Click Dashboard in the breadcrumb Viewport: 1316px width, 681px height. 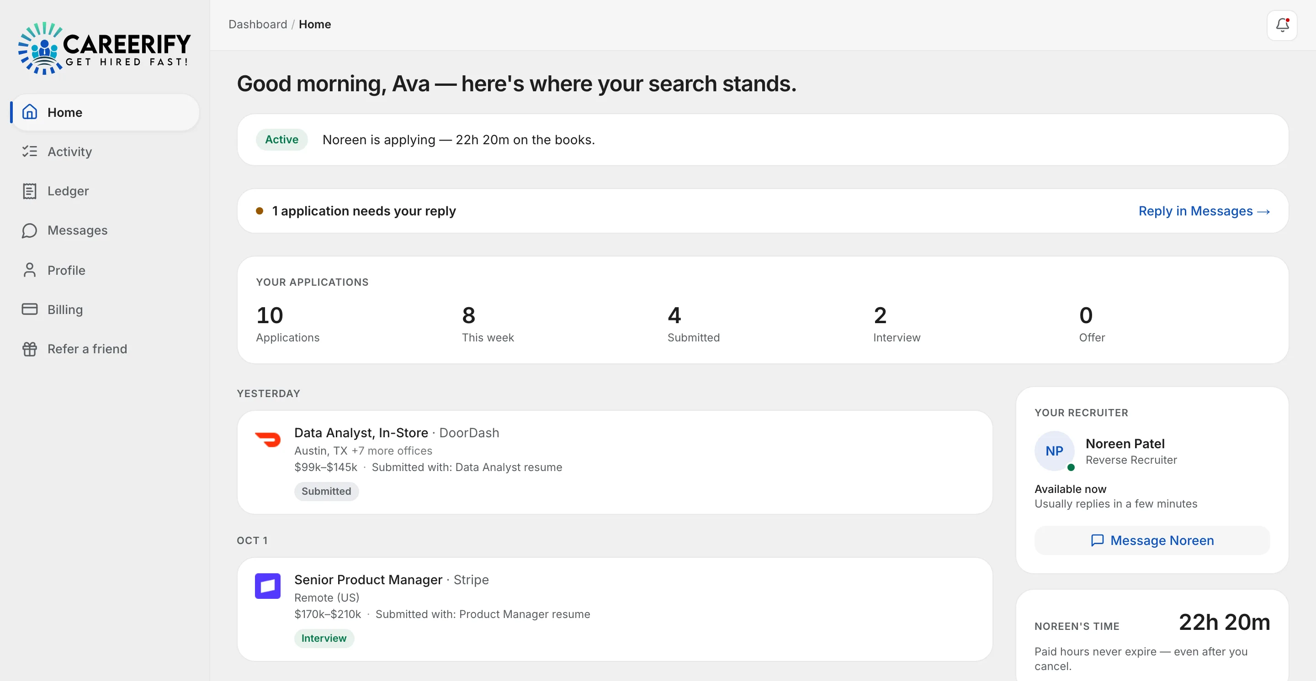coord(257,24)
